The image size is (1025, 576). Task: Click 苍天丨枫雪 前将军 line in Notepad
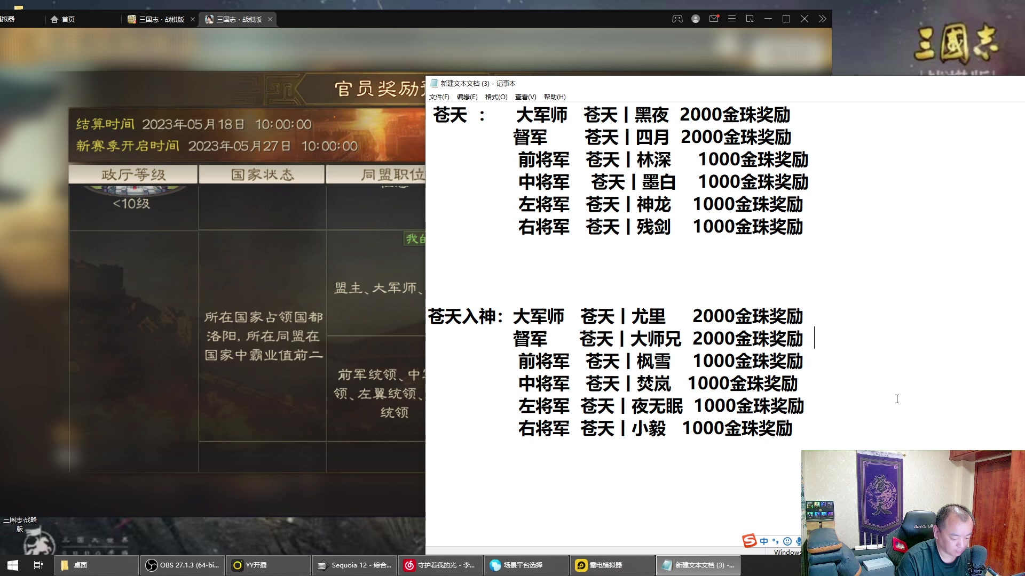[x=660, y=361]
